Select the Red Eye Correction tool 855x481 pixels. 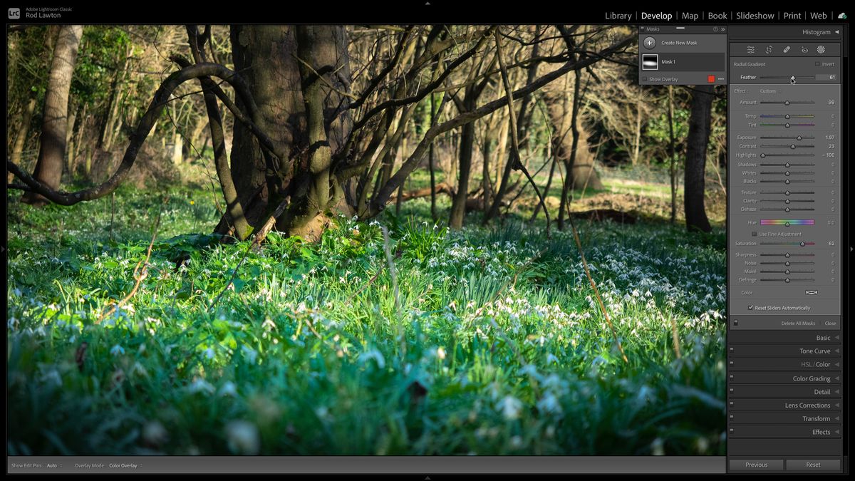(x=804, y=49)
